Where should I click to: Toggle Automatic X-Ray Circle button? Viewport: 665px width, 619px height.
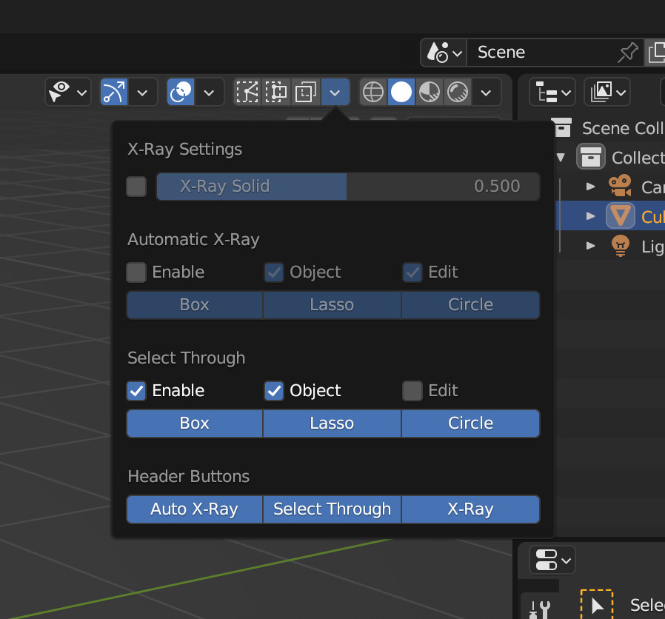tap(471, 305)
